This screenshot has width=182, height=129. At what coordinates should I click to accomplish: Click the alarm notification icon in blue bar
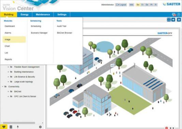[174, 15]
